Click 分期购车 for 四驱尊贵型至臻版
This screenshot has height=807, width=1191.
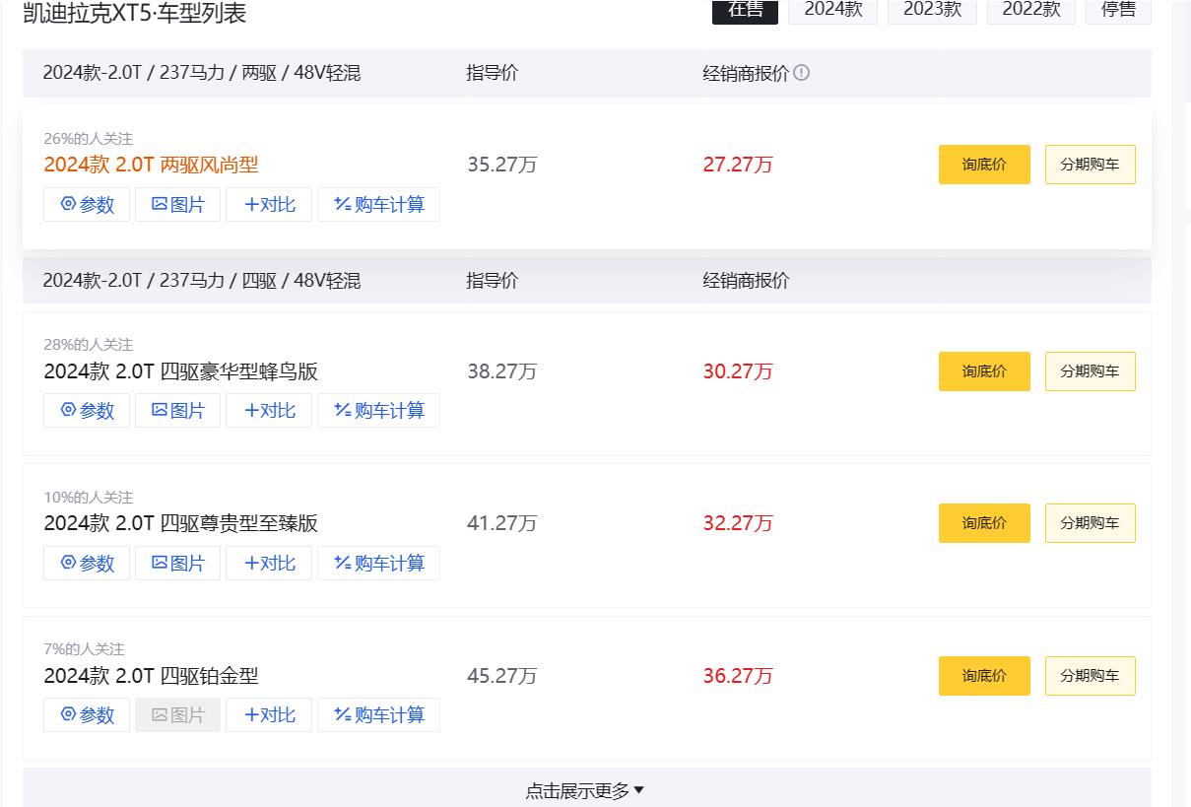click(1090, 523)
